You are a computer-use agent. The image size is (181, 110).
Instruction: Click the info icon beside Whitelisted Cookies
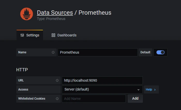coord(57,99)
